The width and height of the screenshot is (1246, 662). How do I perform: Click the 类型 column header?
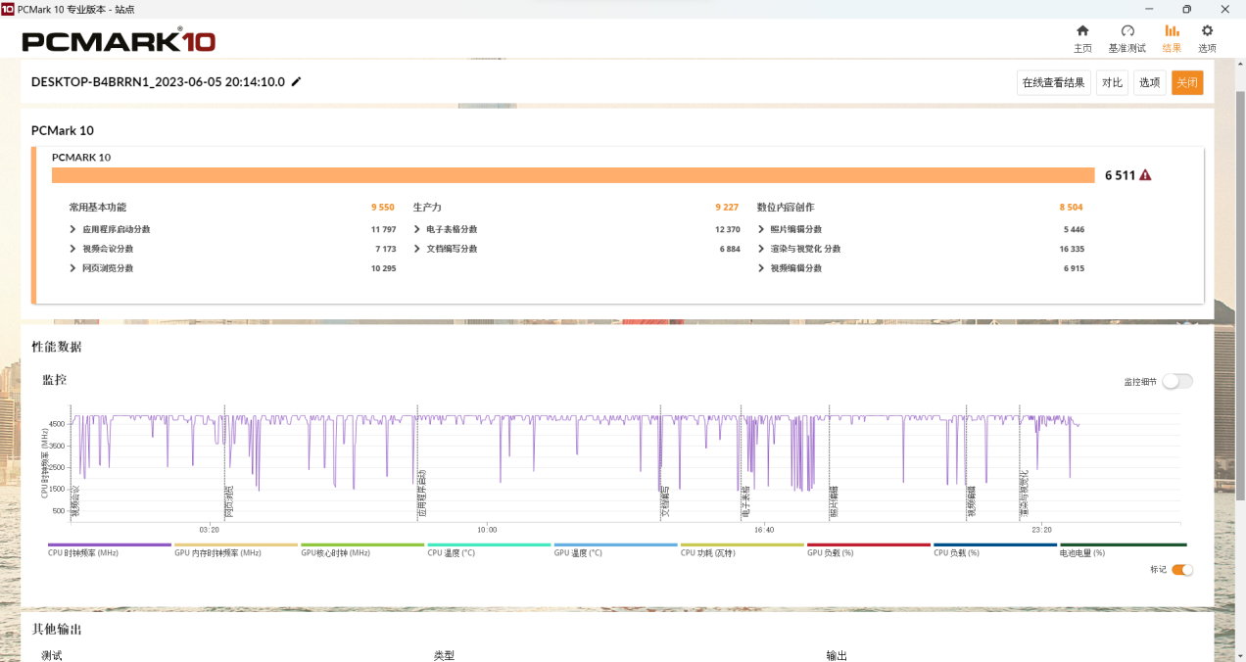point(444,655)
